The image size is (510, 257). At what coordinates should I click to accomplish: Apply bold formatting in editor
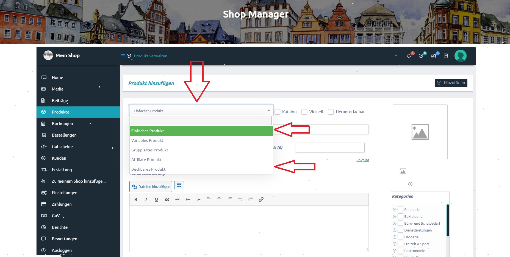(x=136, y=199)
